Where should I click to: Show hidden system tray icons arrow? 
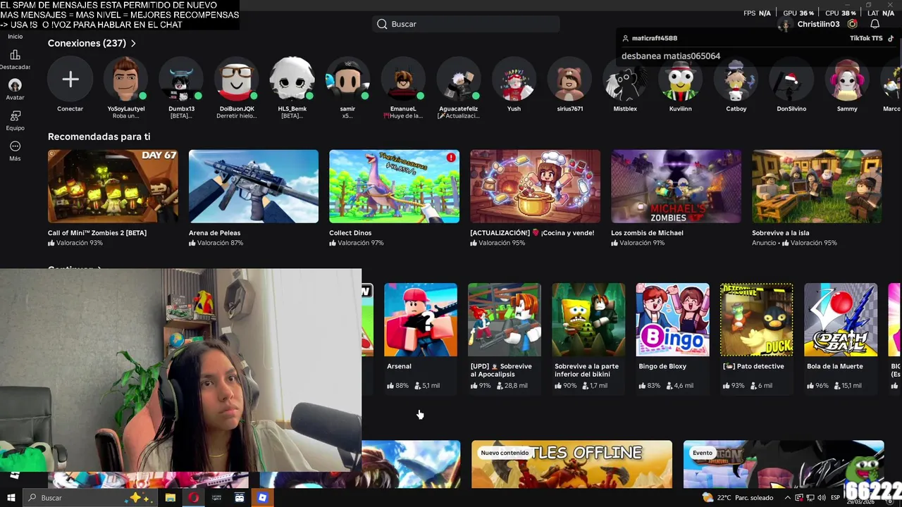pos(788,498)
